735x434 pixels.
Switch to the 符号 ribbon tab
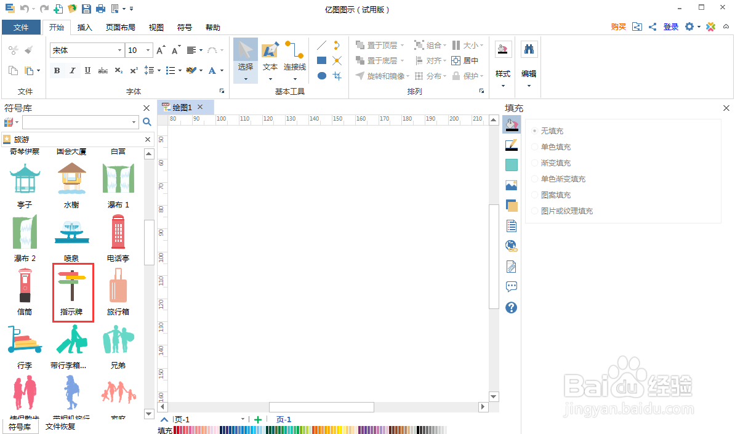click(184, 27)
